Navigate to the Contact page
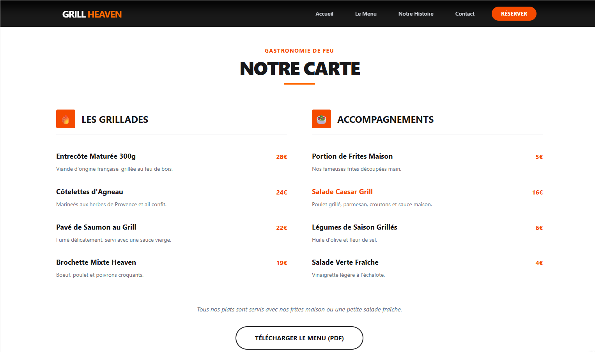This screenshot has height=352, width=595. [x=465, y=14]
